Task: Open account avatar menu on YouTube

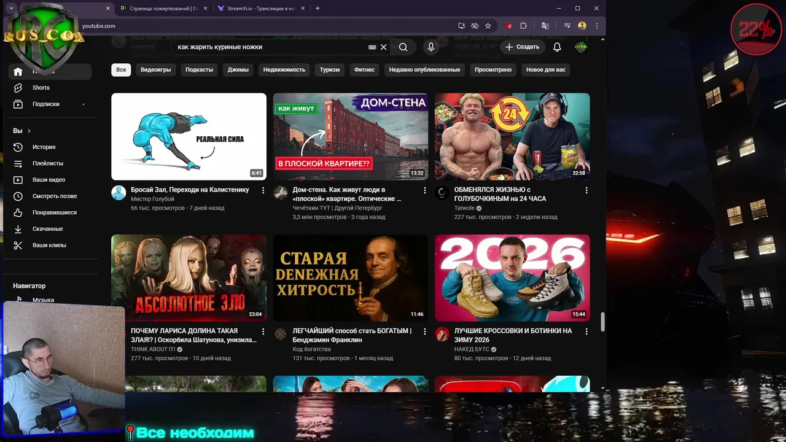Action: point(580,47)
